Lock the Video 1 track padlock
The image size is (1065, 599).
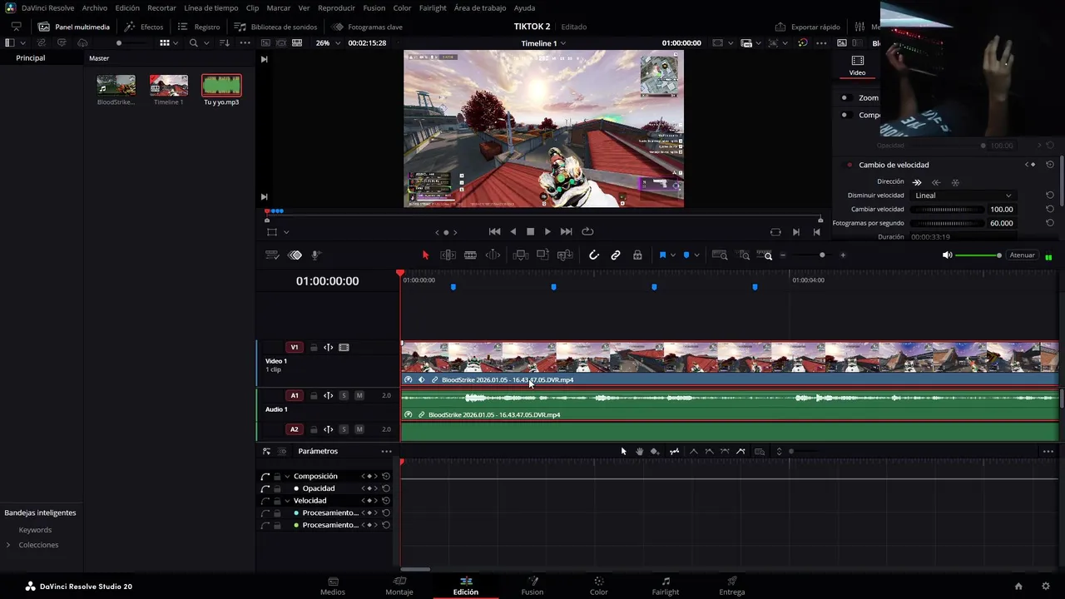[x=314, y=348]
